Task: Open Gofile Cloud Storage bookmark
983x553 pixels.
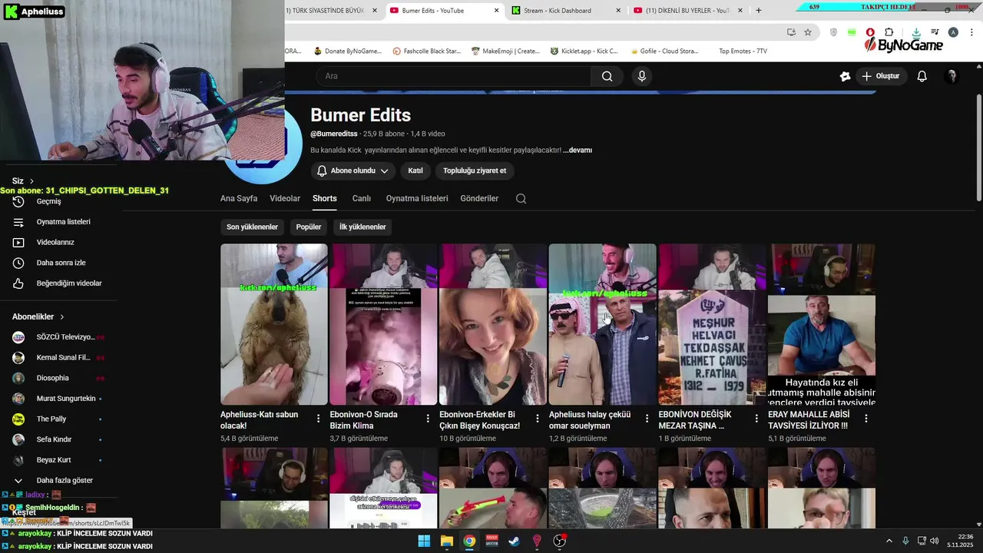Action: [x=665, y=51]
